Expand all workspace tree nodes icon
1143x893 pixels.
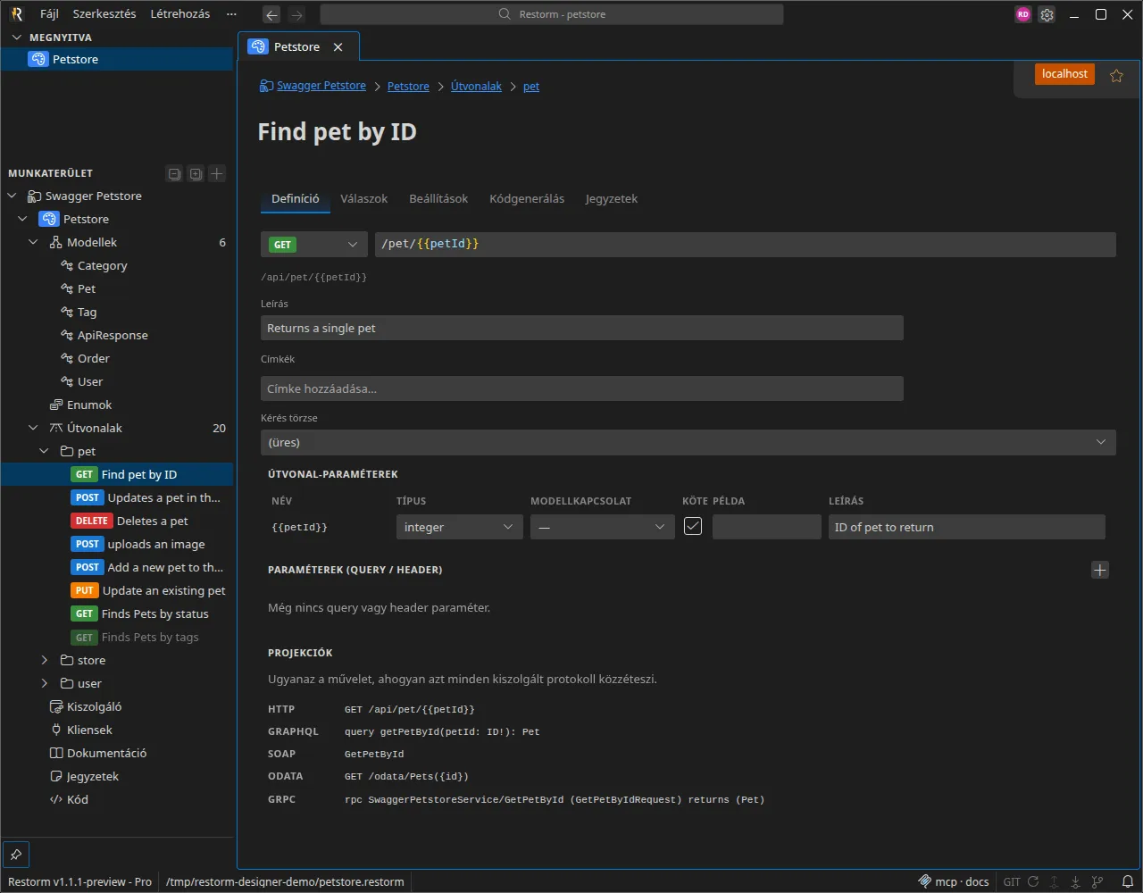point(196,174)
